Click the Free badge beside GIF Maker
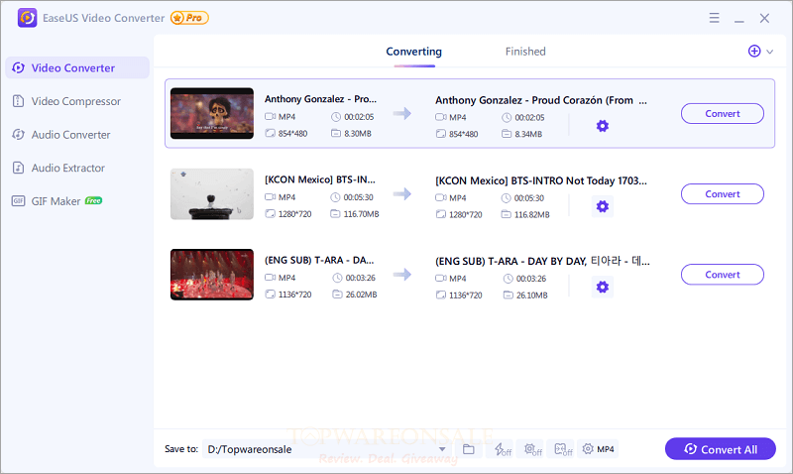 [x=93, y=201]
